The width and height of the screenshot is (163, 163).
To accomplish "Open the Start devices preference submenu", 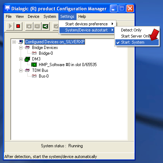I will coord(87,24).
